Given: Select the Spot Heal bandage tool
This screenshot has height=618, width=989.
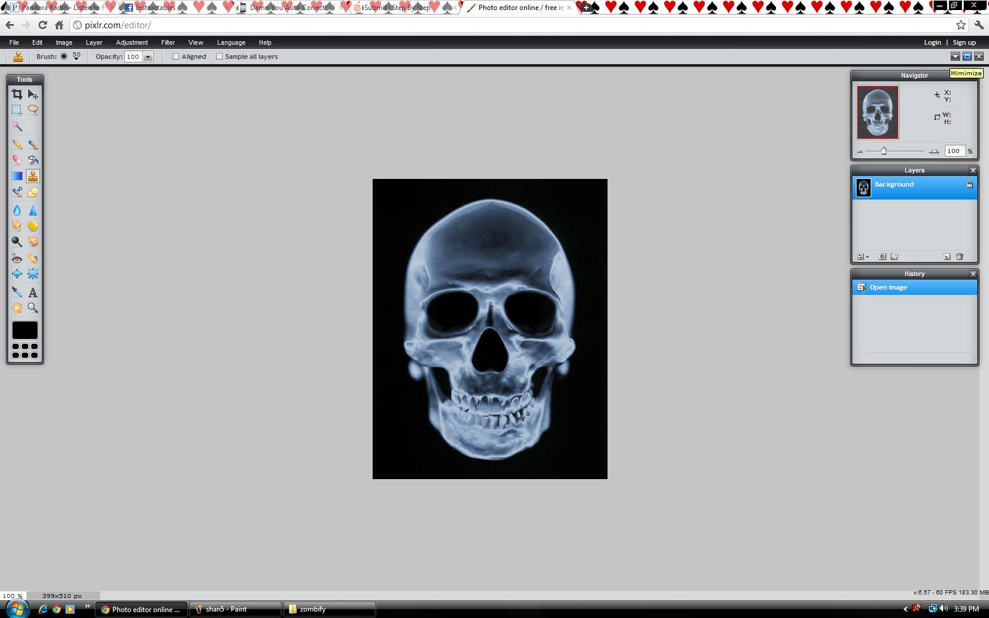Looking at the screenshot, I should click(33, 258).
